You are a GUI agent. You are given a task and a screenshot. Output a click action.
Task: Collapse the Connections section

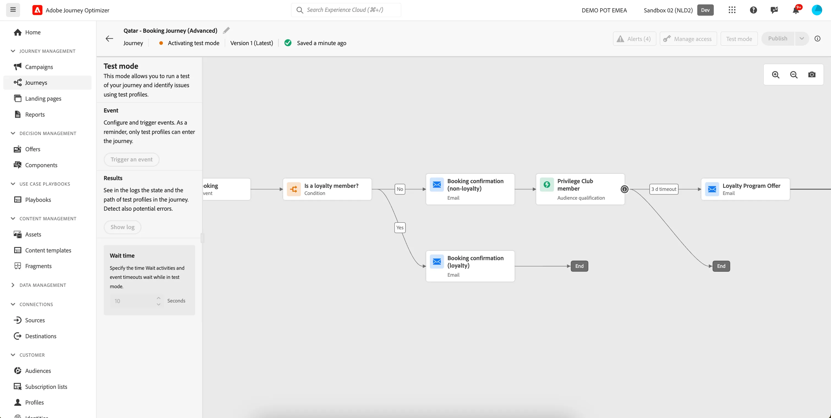tap(13, 304)
